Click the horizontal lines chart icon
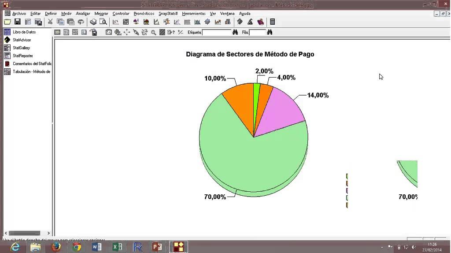The height and width of the screenshot is (253, 451). [x=187, y=22]
